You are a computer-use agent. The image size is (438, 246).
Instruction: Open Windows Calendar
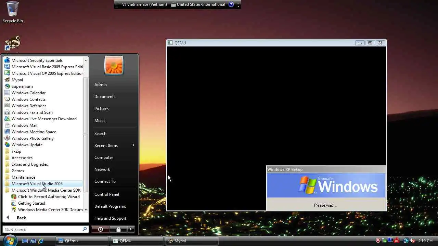43,93
